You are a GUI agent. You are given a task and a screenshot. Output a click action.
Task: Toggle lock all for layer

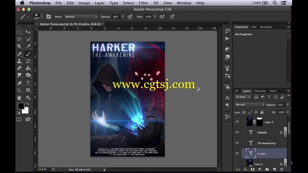click(x=262, y=112)
